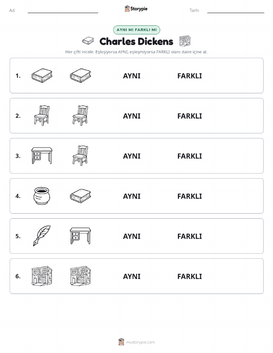Click the quill pen icon in row 5

click(x=42, y=236)
